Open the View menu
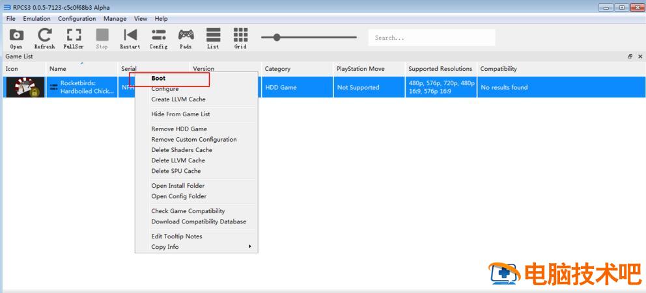Image resolution: width=646 pixels, height=293 pixels. pyautogui.click(x=141, y=18)
